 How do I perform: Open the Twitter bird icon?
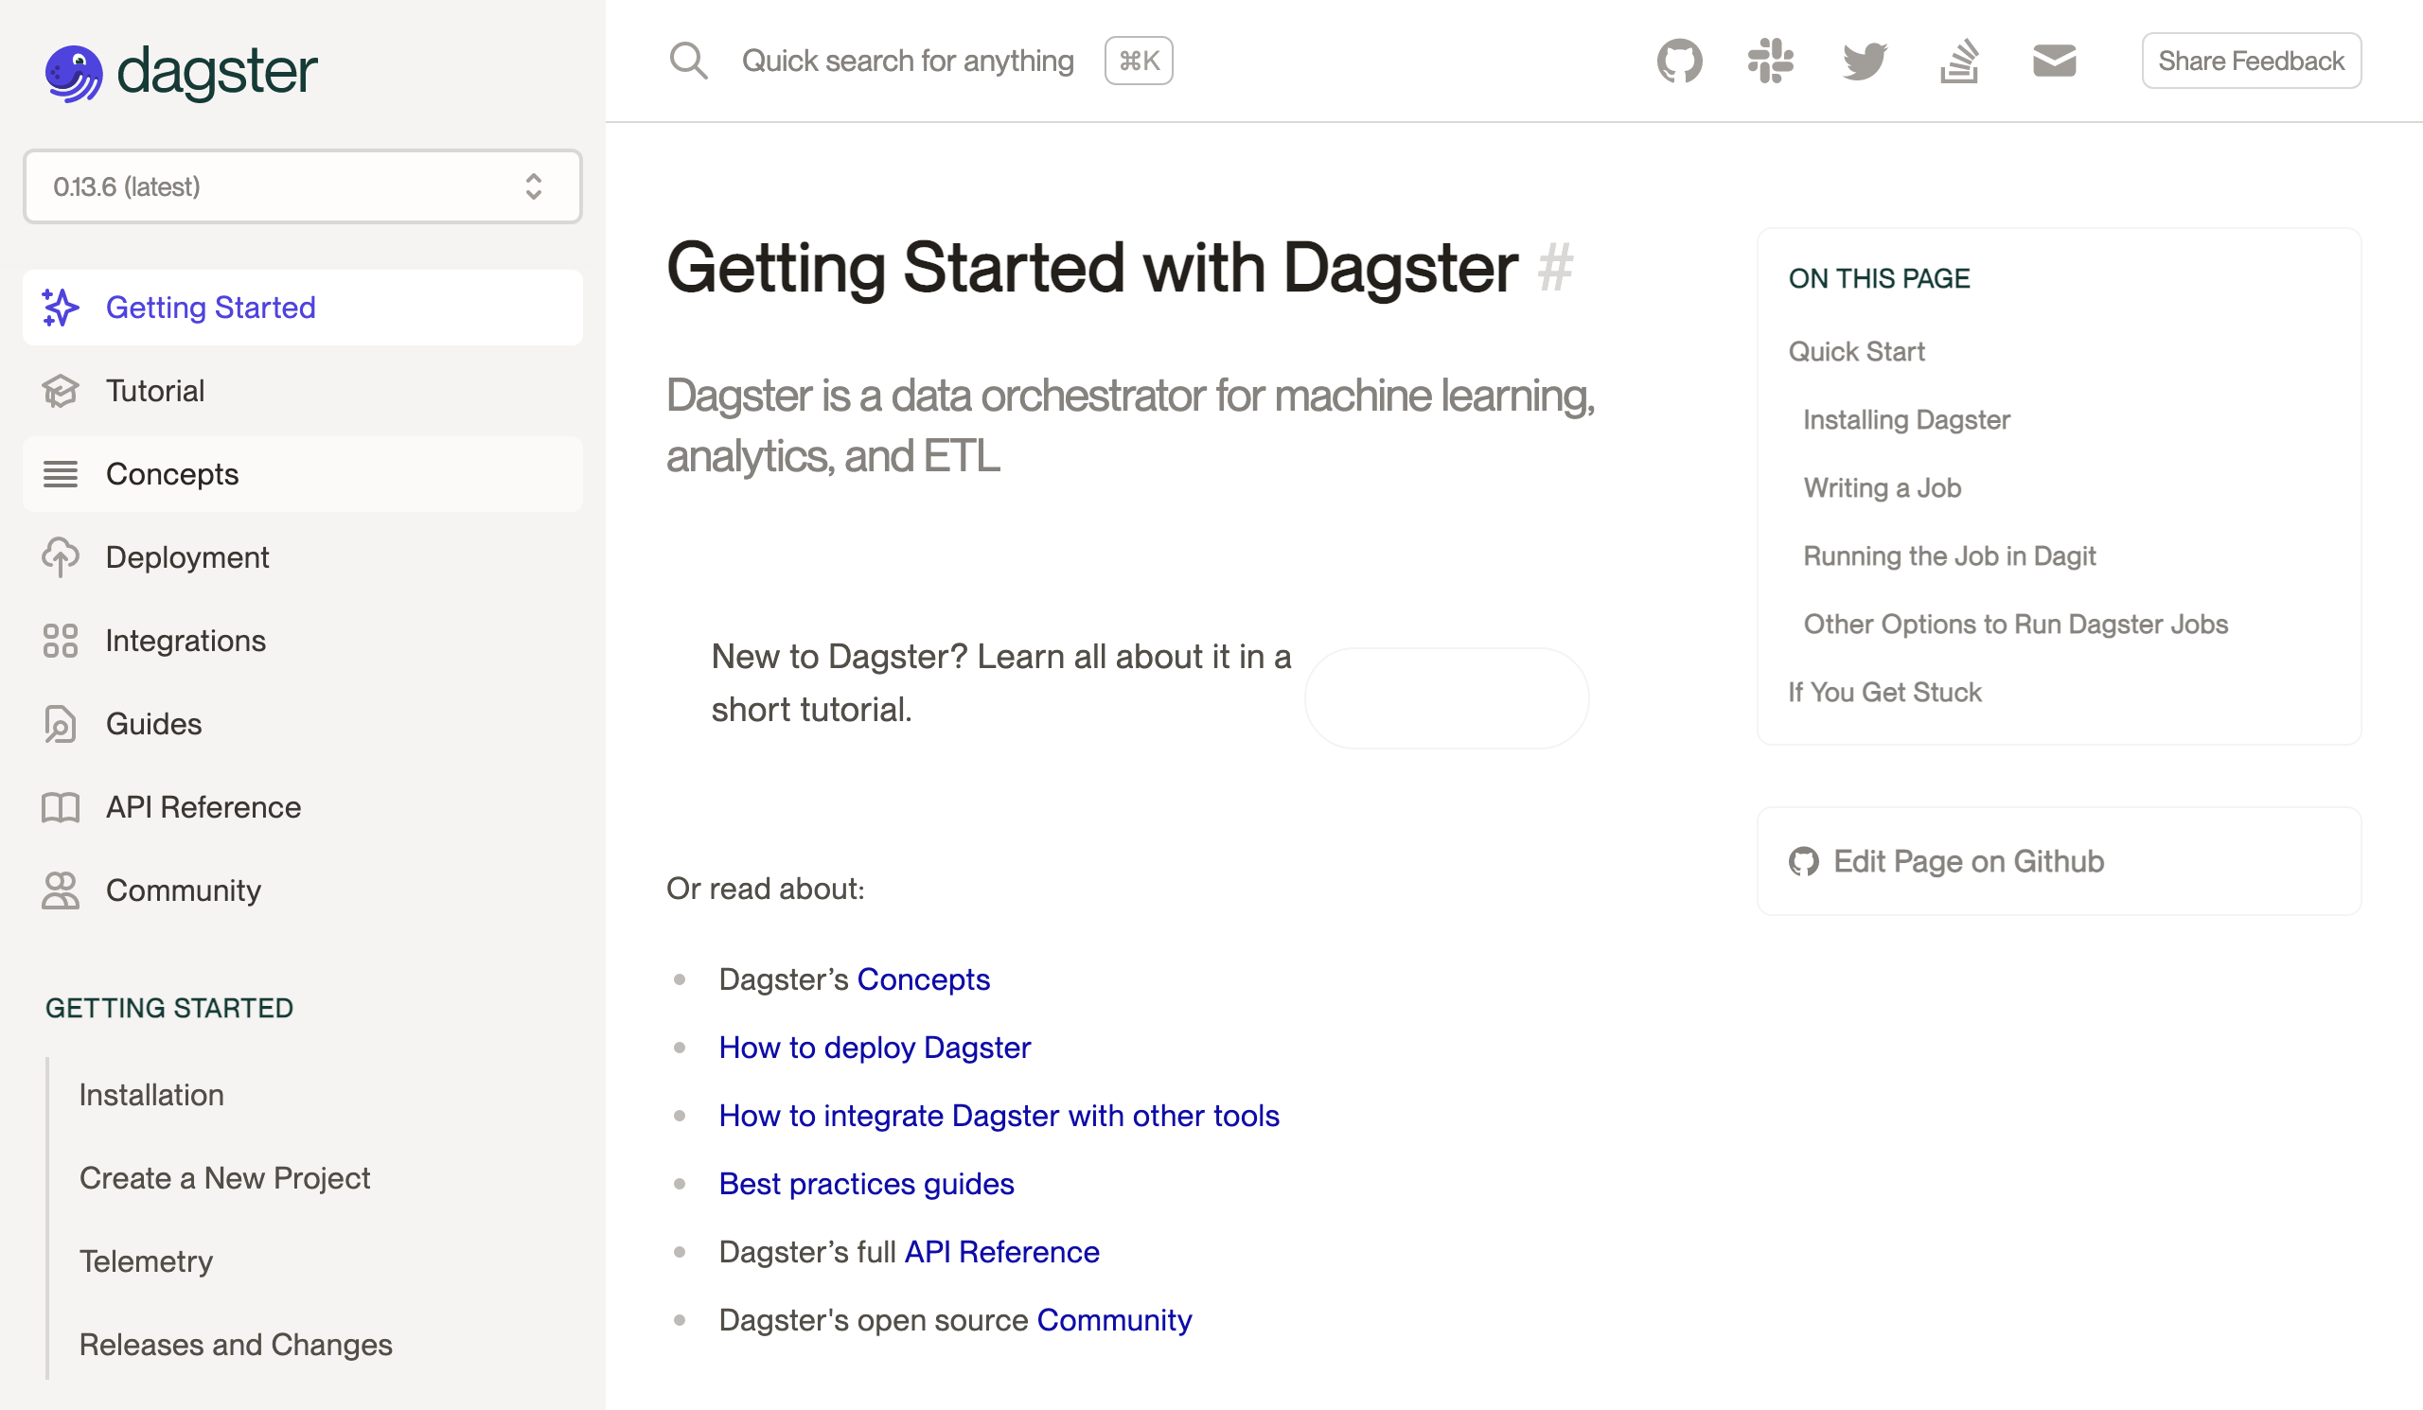(1865, 61)
